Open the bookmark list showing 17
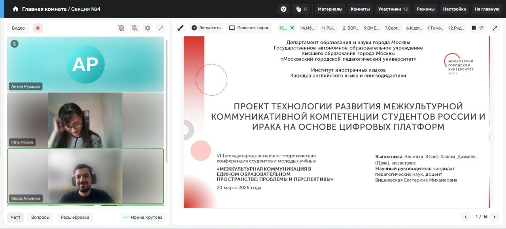This screenshot has width=506, height=229. (x=477, y=28)
